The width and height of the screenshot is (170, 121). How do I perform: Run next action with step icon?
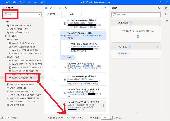pos(60,8)
